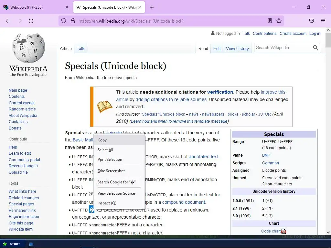331x248 pixels.
Task: Open the Common scripts link
Action: point(271,163)
